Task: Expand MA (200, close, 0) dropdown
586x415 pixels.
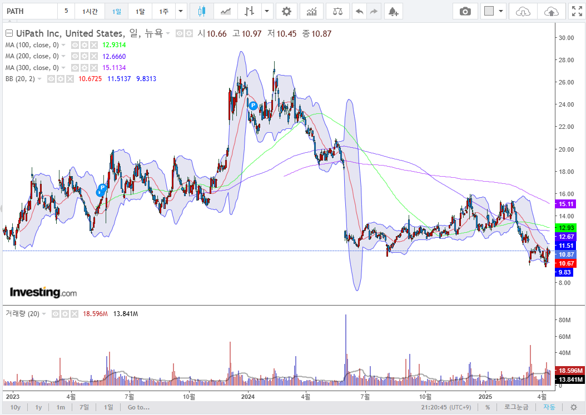Action: [x=63, y=57]
